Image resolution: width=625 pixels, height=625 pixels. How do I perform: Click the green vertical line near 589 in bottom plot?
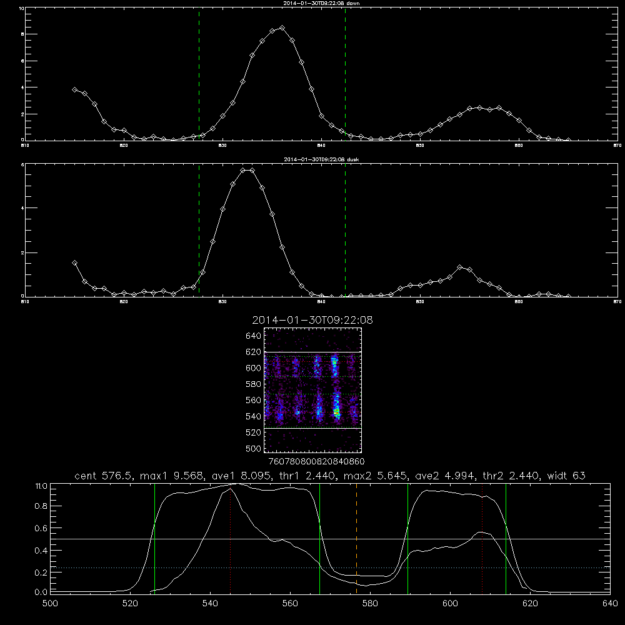click(407, 538)
